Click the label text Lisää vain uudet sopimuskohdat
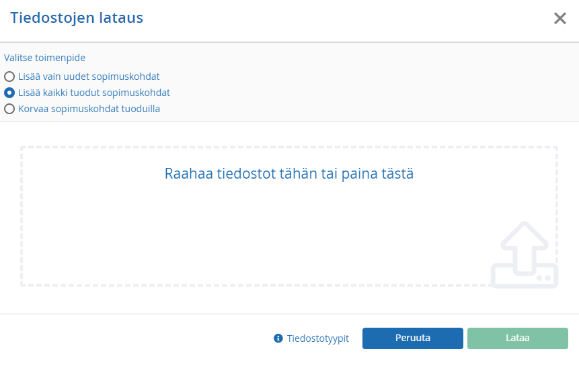Image resolution: width=579 pixels, height=370 pixels. pyautogui.click(x=89, y=77)
